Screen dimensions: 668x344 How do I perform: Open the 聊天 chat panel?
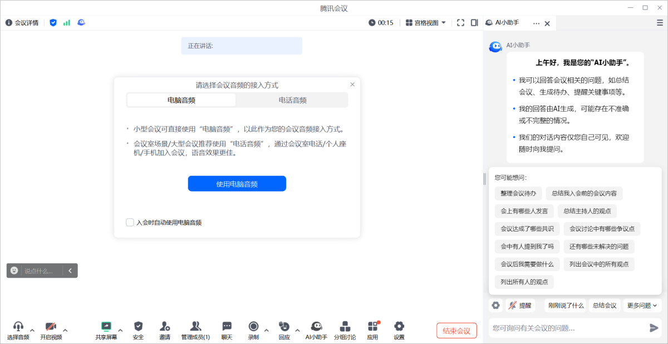[226, 330]
